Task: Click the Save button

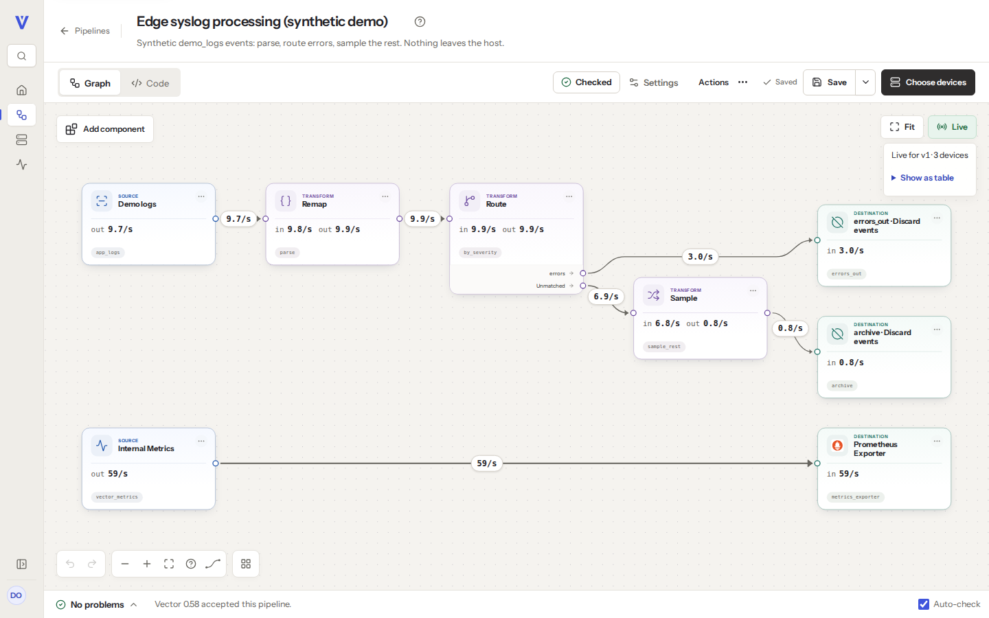Action: click(x=830, y=82)
